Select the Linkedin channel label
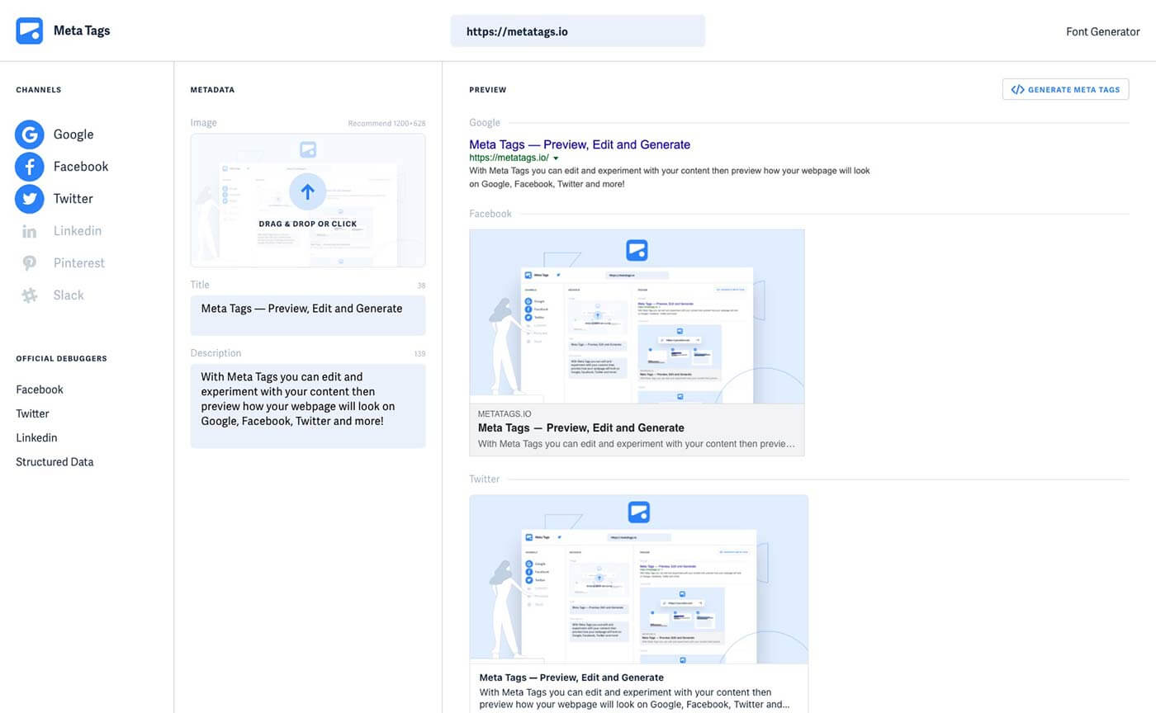Screen dimensions: 1156x713 (78, 231)
